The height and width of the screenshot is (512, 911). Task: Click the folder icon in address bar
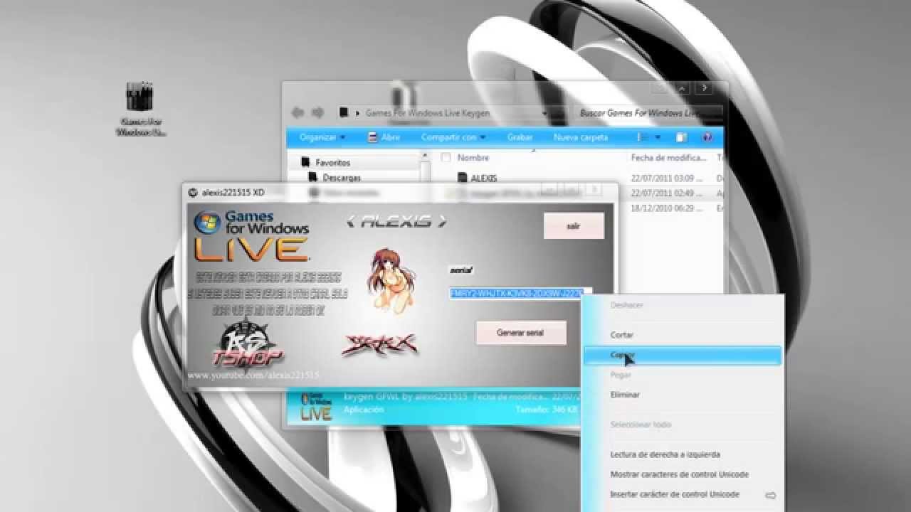(344, 112)
